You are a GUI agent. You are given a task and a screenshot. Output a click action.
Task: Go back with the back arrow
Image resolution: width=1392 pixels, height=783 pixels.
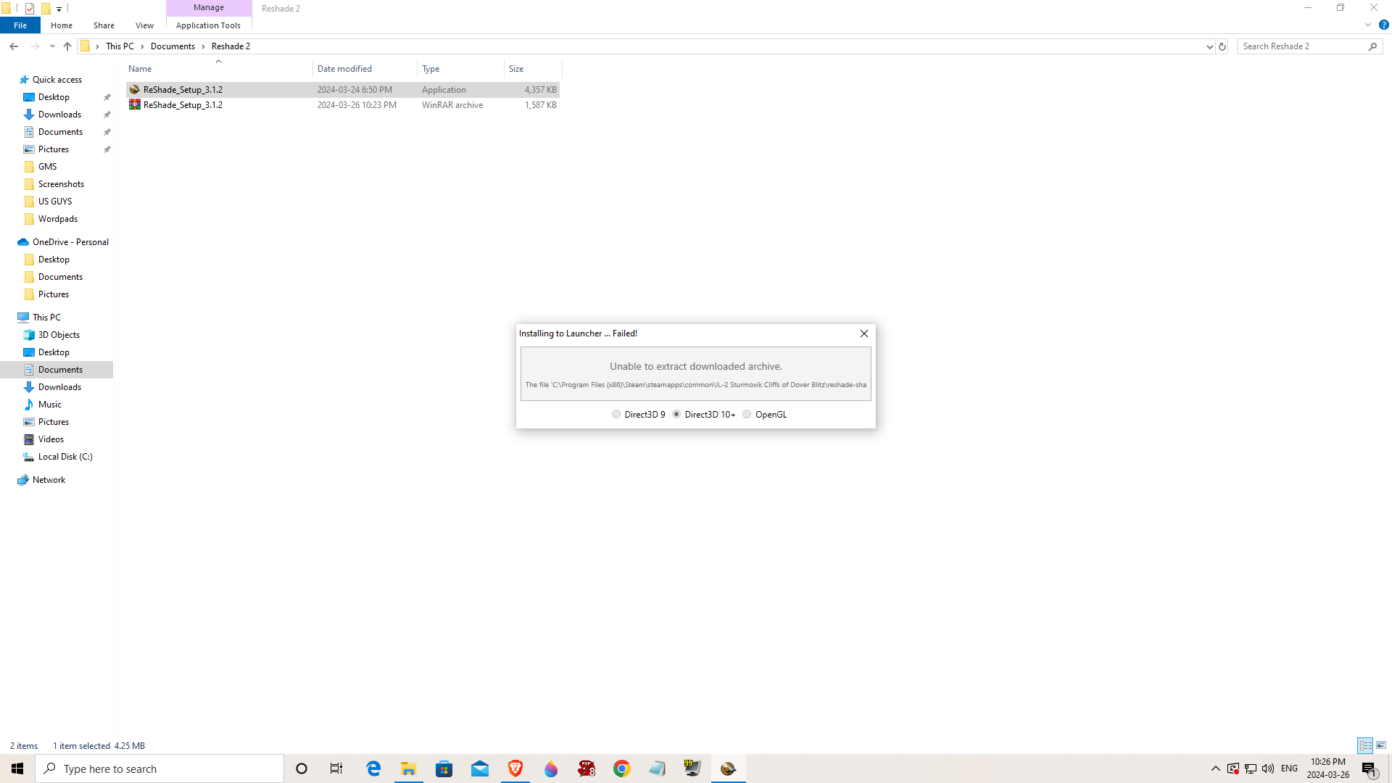(14, 46)
